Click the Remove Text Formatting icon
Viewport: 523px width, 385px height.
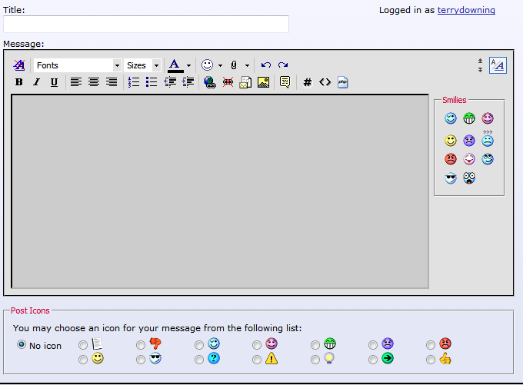(19, 65)
